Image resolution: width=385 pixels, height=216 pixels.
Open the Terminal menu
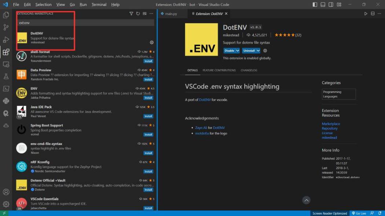[x=99, y=4]
